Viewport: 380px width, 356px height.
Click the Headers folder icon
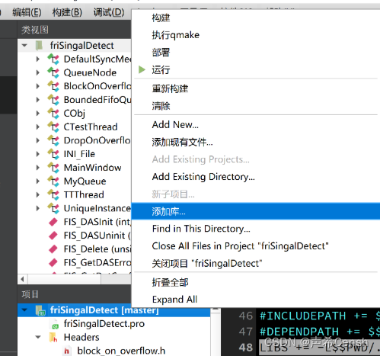(x=53, y=337)
